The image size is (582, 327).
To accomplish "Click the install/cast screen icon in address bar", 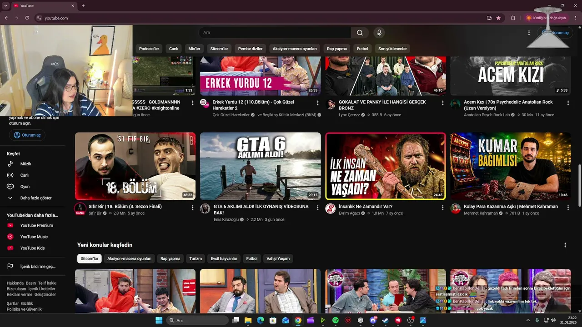I will (489, 18).
